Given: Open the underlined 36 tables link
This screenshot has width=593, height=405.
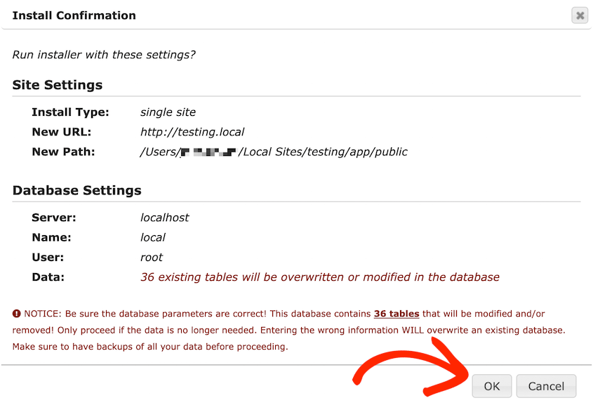Looking at the screenshot, I should coord(397,314).
